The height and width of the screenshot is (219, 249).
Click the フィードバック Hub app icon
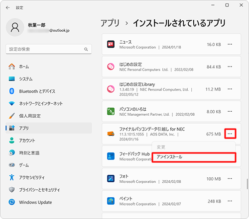111,156
